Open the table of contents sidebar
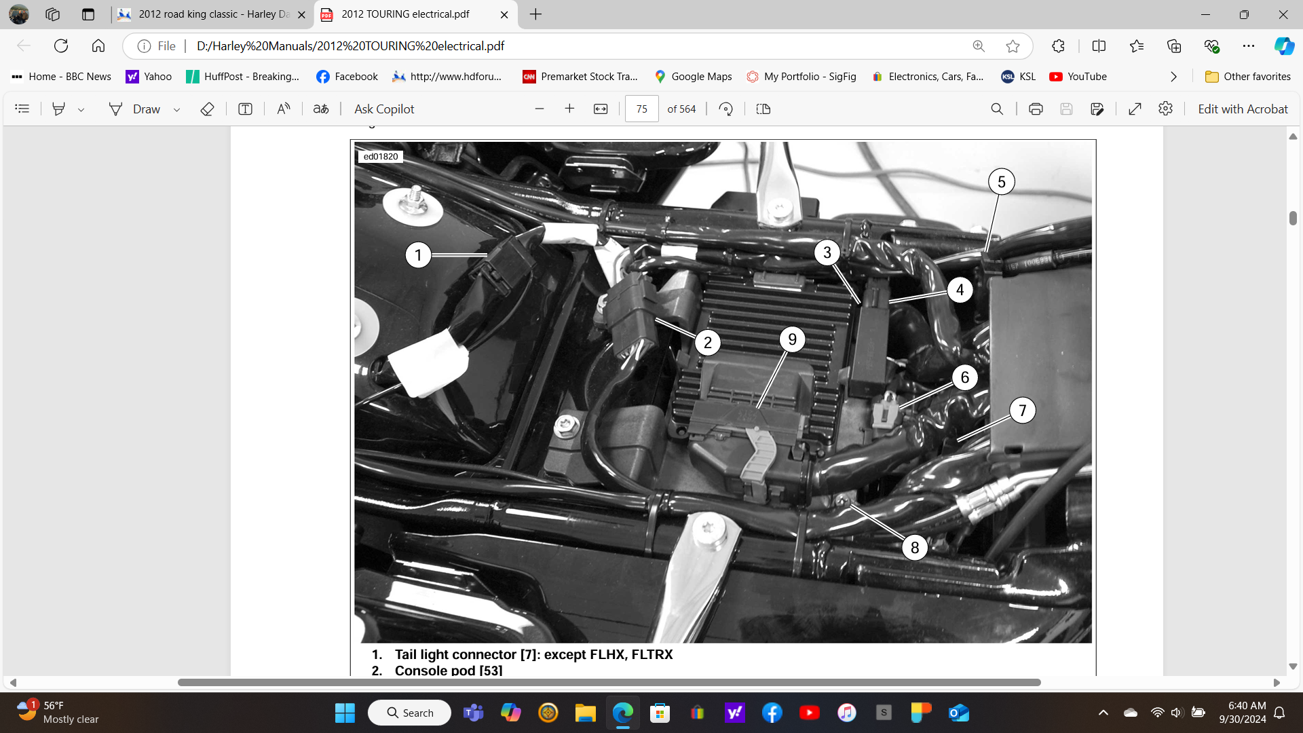The width and height of the screenshot is (1303, 733). (22, 109)
